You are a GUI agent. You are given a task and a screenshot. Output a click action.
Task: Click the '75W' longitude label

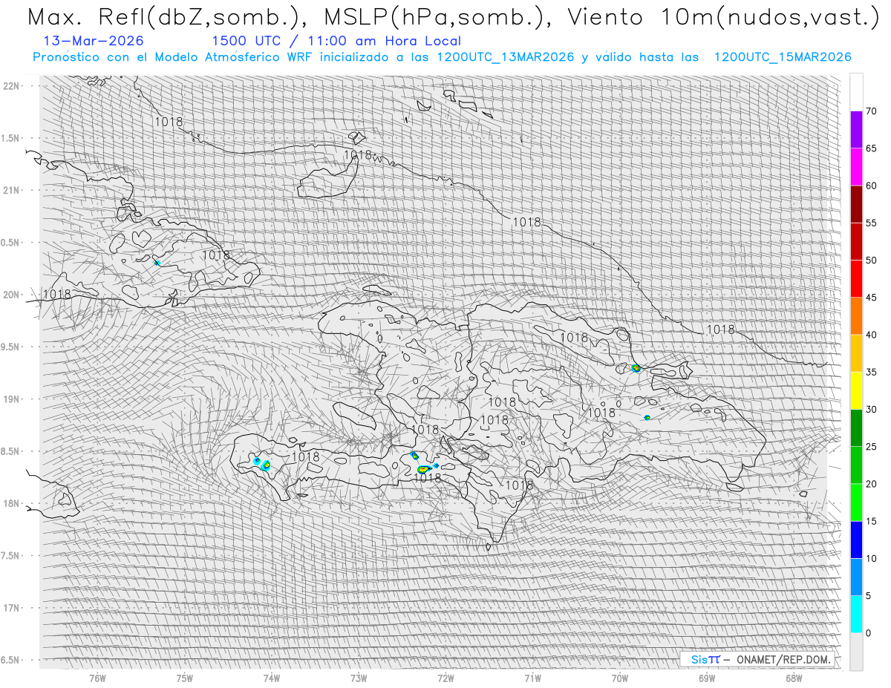tap(184, 678)
